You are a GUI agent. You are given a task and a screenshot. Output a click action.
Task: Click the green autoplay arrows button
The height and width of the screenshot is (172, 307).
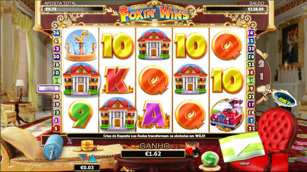[x=210, y=159]
